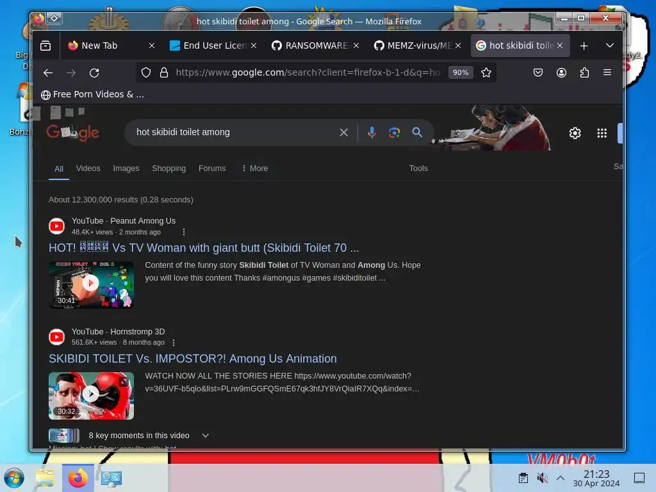Click the tracking protection shield icon
The width and height of the screenshot is (656, 492).
(146, 73)
